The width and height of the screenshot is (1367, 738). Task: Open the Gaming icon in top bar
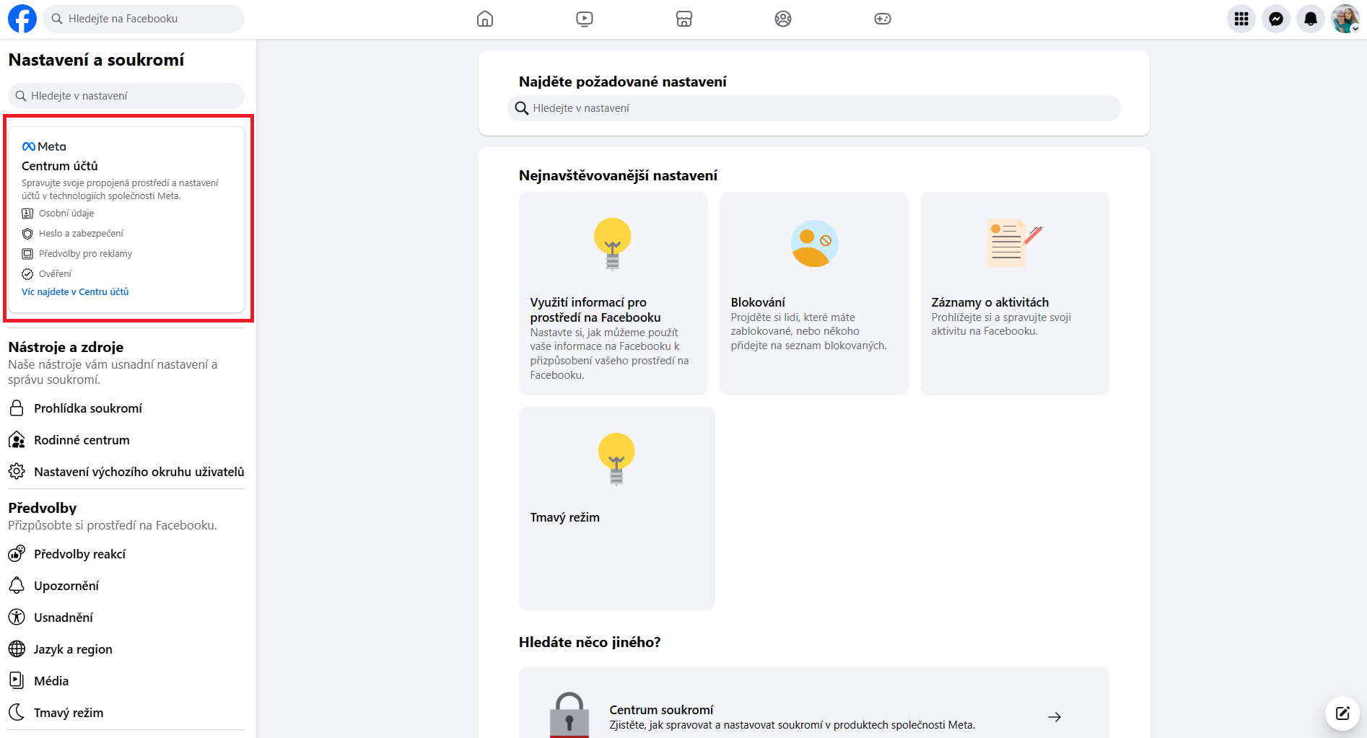pyautogui.click(x=883, y=19)
